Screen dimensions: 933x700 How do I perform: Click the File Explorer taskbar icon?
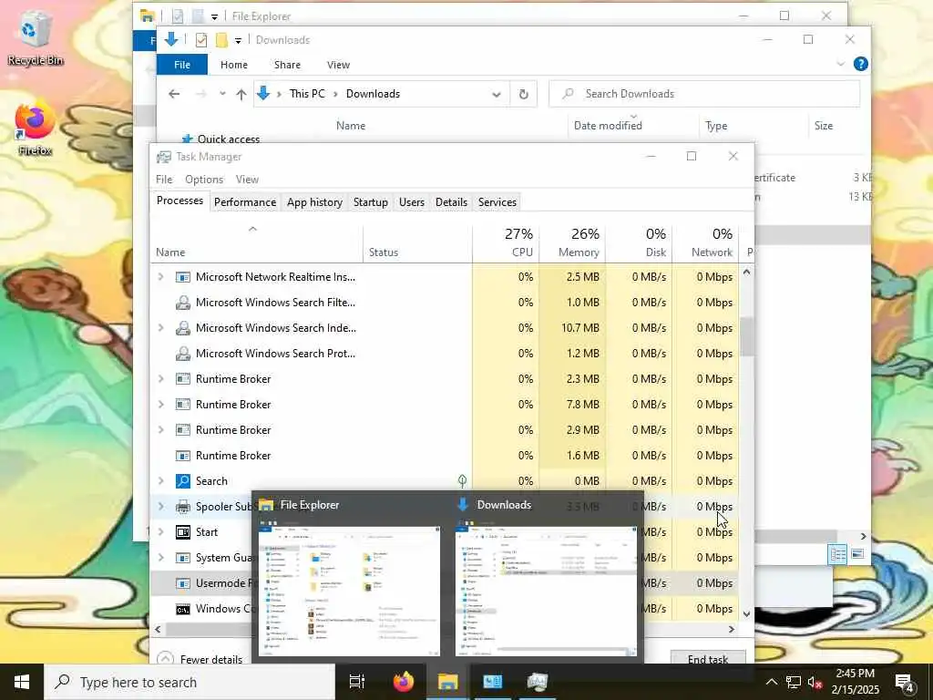pos(447,682)
